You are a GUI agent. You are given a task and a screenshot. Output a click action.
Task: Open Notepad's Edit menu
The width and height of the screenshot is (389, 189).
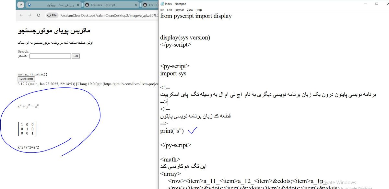(x=169, y=10)
